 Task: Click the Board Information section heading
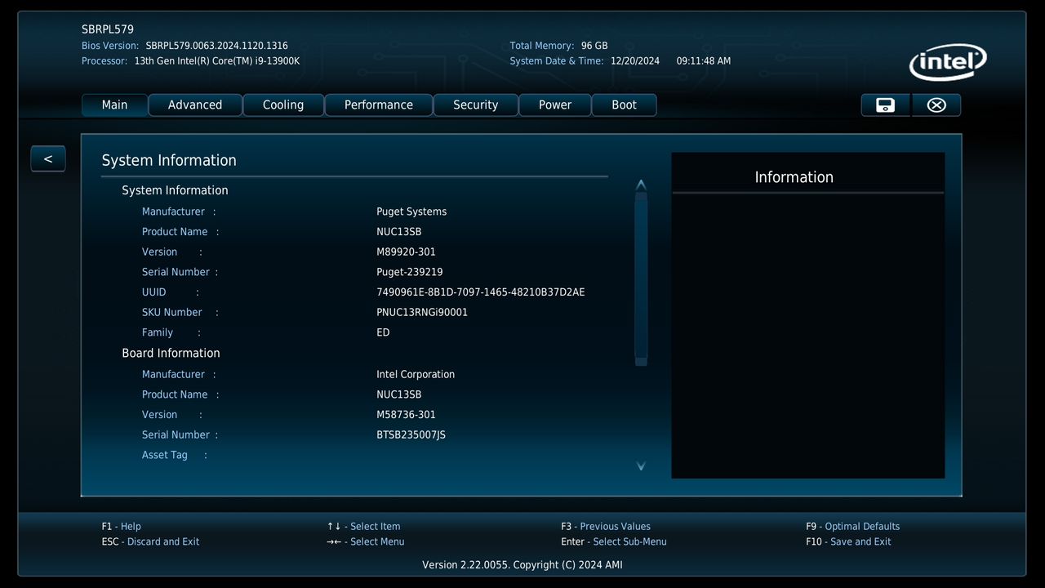[x=171, y=354]
